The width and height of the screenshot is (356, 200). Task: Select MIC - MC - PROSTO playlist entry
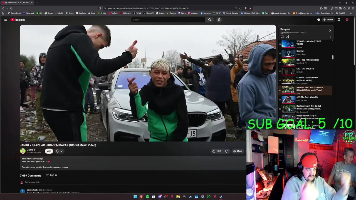coord(305,71)
